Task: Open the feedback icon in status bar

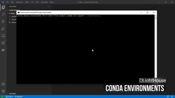Action: pyautogui.click(x=168, y=97)
